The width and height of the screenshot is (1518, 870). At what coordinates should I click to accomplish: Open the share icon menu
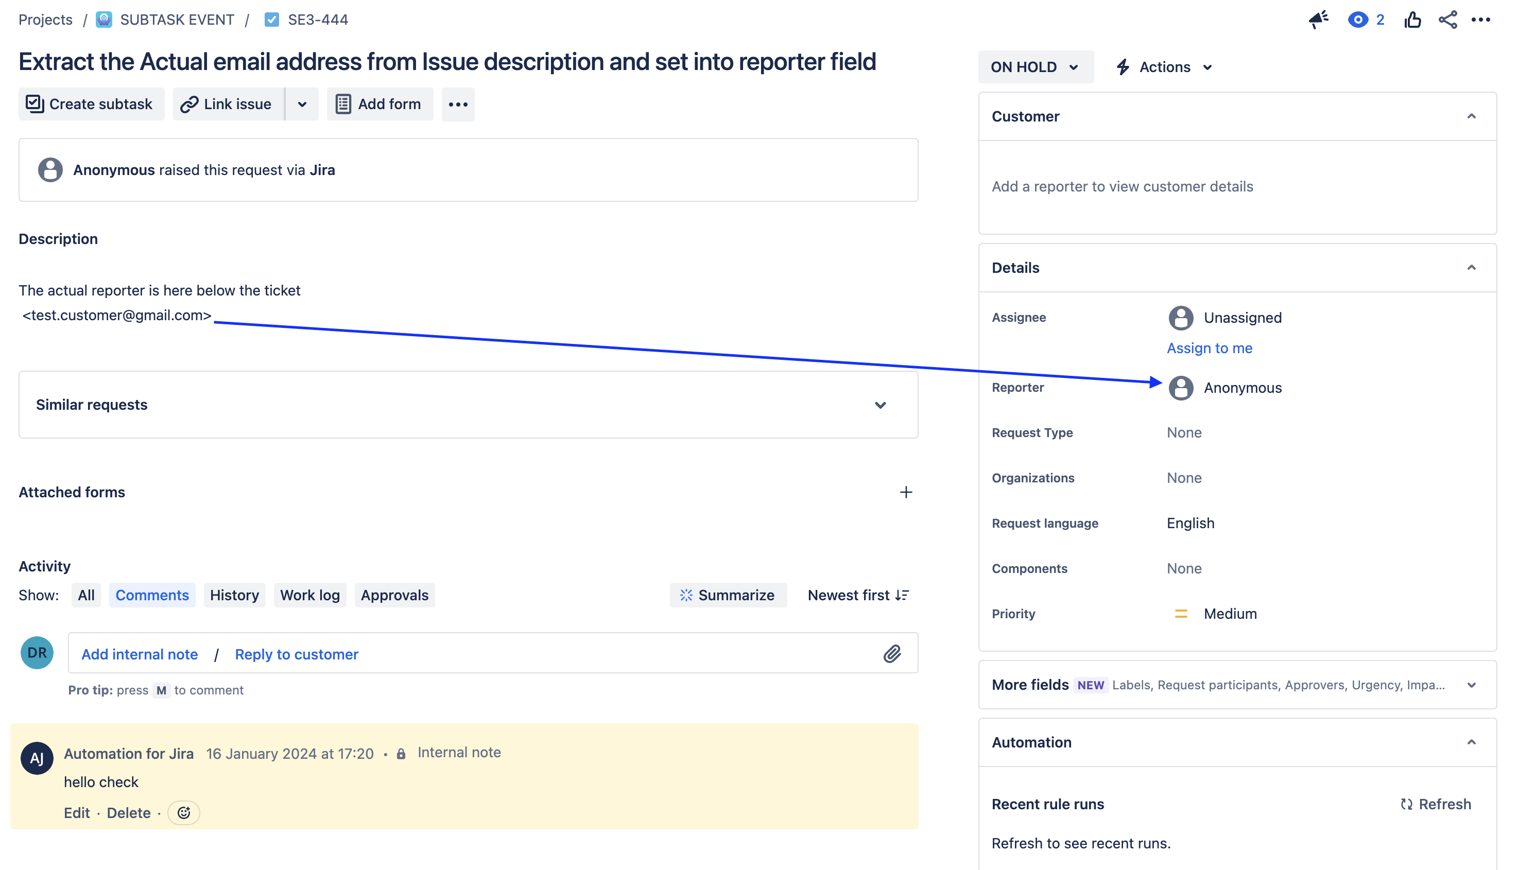(x=1447, y=20)
